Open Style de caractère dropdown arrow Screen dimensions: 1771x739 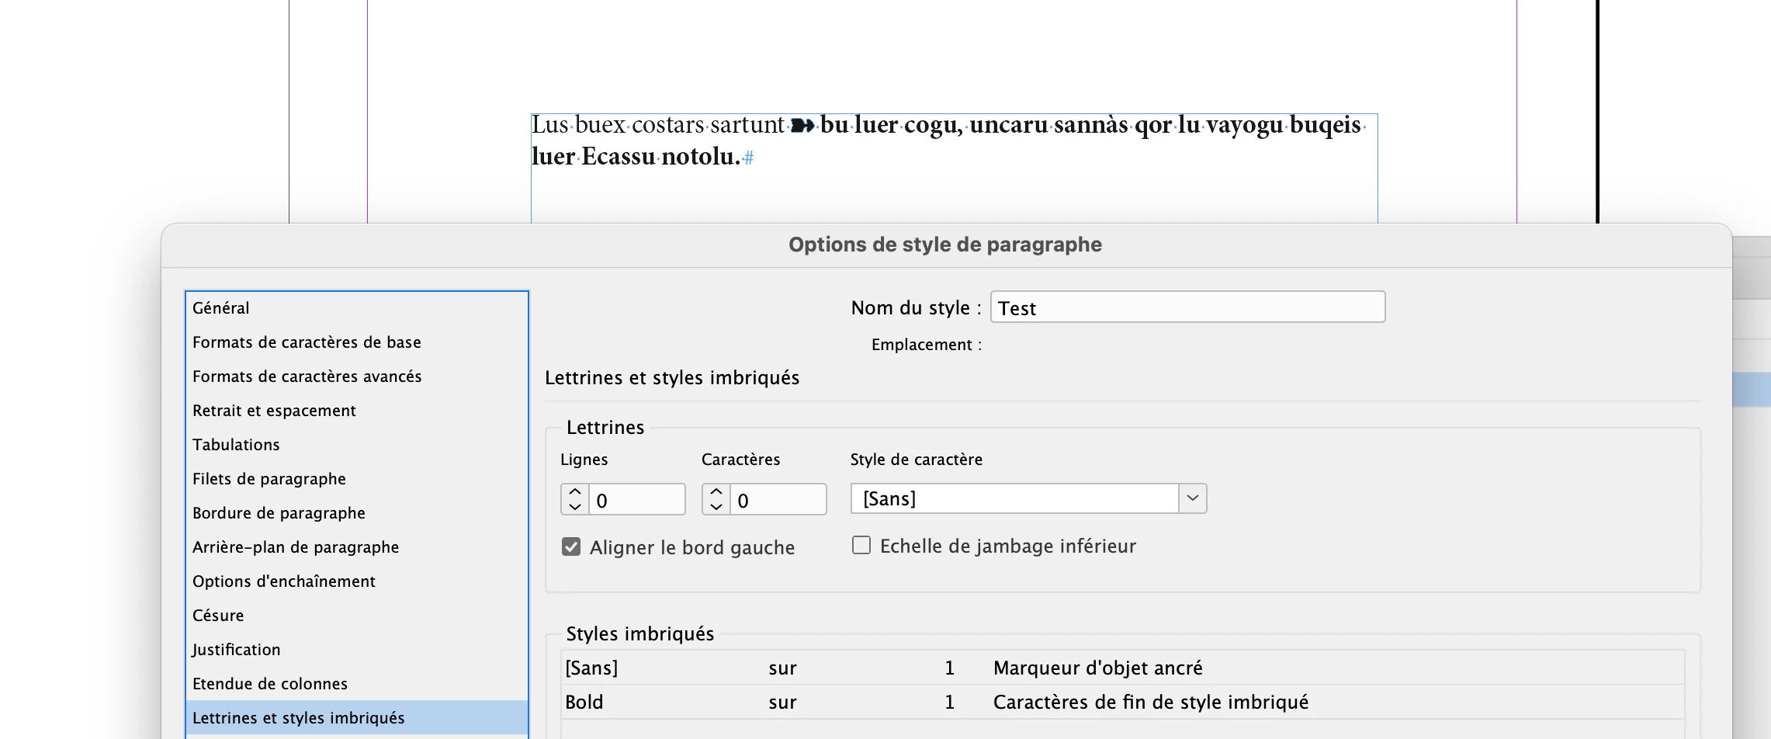click(x=1193, y=498)
